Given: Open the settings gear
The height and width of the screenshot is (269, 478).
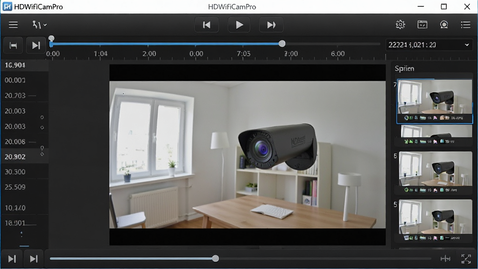Looking at the screenshot, I should 400,24.
